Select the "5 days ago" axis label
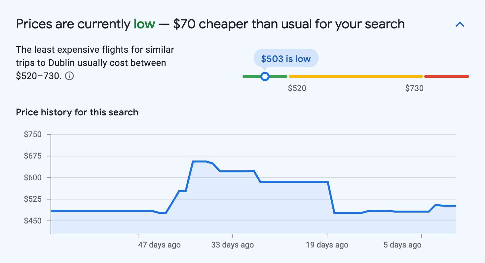This screenshot has height=263, width=485. click(402, 245)
